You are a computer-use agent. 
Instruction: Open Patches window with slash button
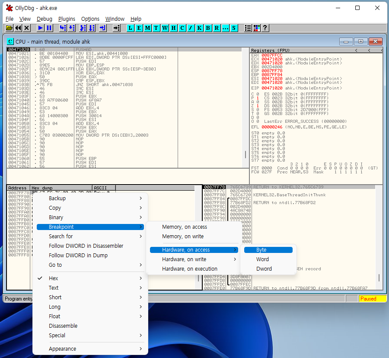point(191,28)
